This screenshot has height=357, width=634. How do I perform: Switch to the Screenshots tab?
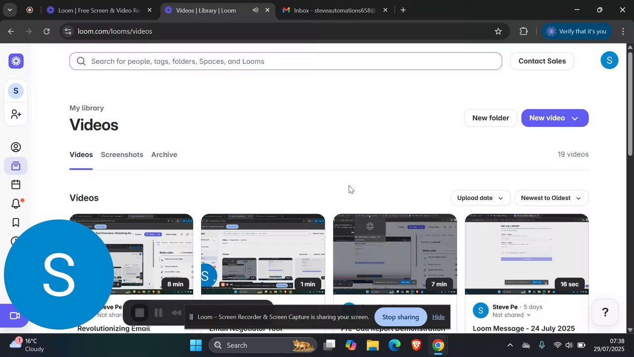122,155
